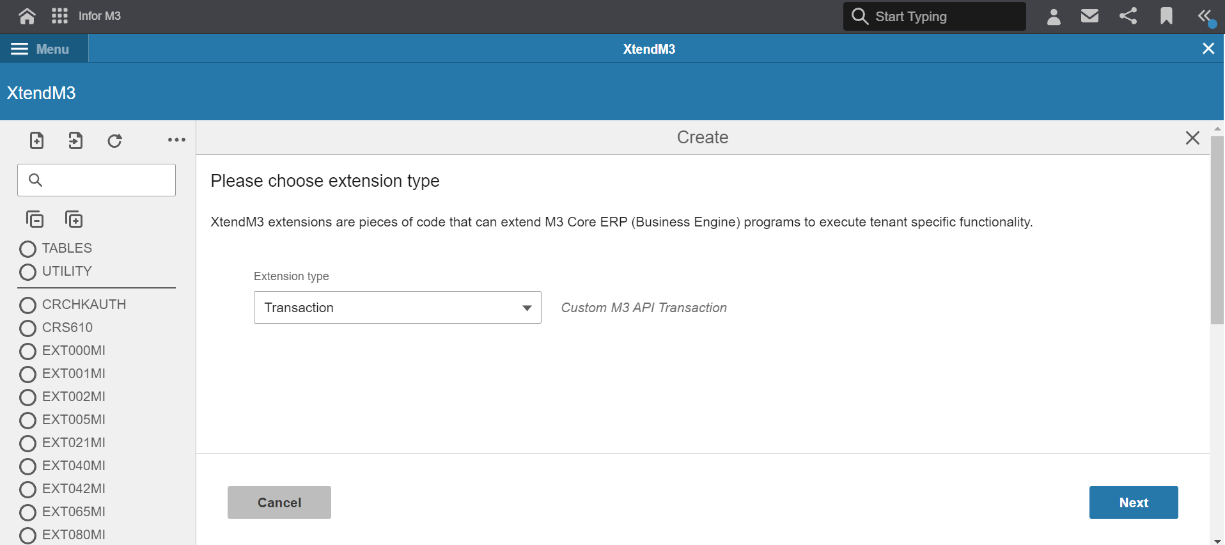
Task: Refresh the extension list
Action: click(114, 141)
